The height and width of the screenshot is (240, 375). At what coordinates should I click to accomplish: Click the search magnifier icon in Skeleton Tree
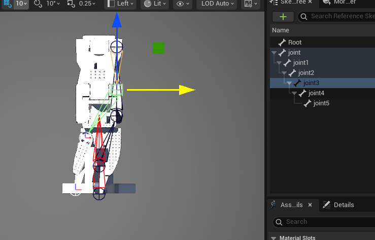pos(304,17)
